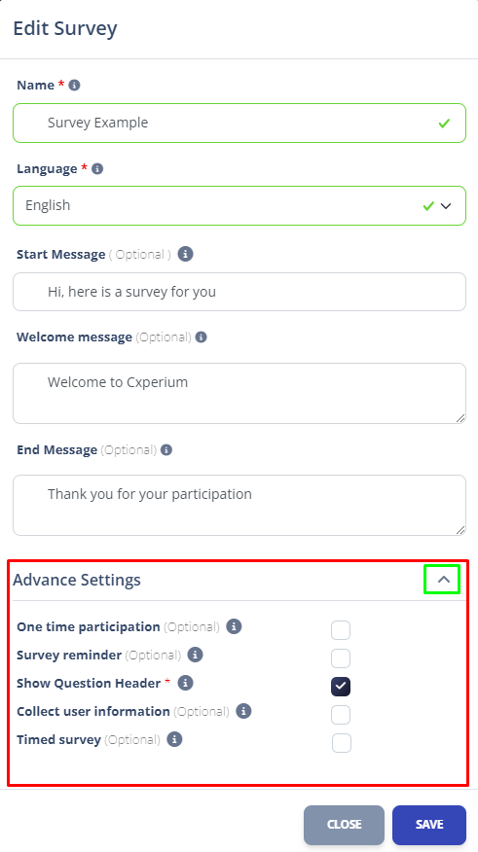Click the Show Question Header info icon
The image size is (478, 852).
[185, 683]
